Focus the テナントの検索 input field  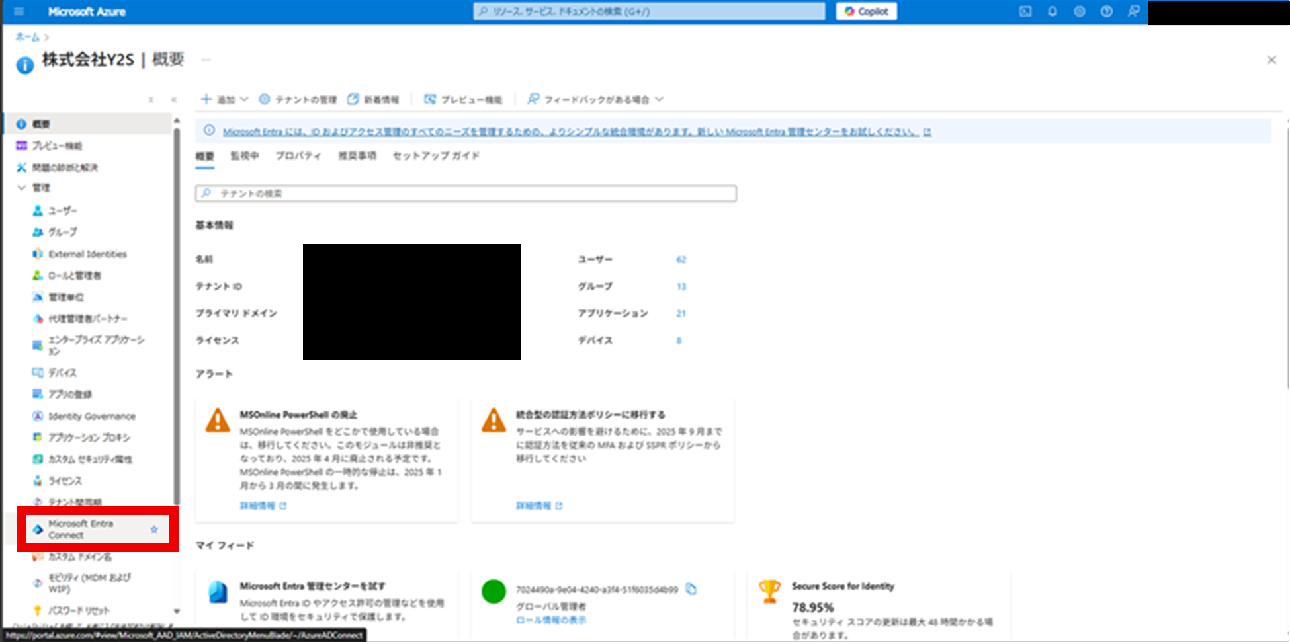[466, 194]
